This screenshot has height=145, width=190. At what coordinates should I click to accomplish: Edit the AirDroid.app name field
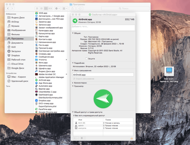coord(103,75)
